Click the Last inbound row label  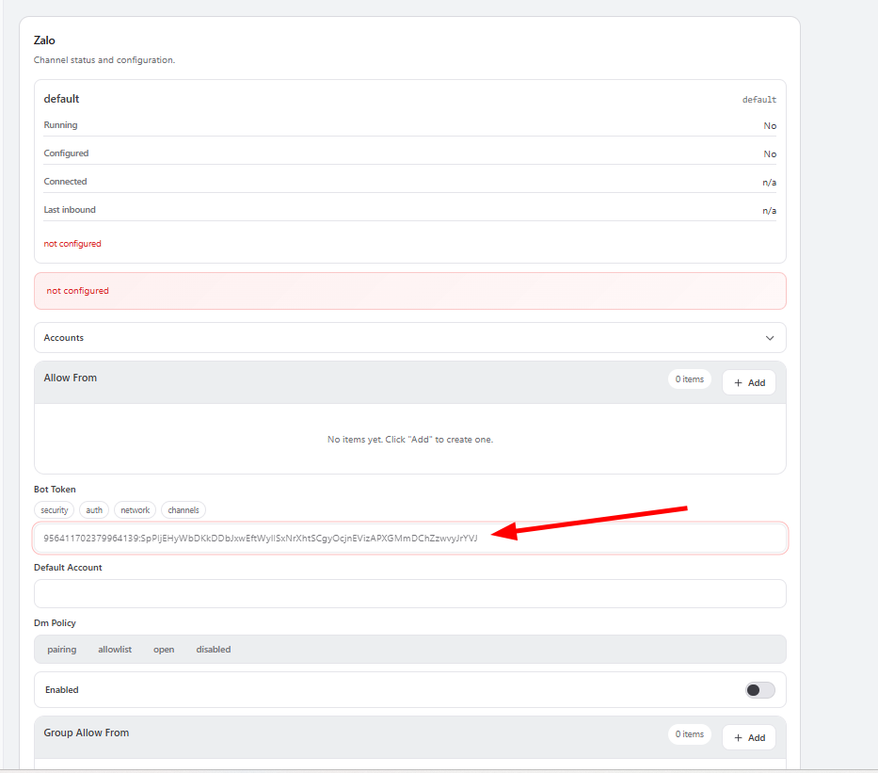70,210
